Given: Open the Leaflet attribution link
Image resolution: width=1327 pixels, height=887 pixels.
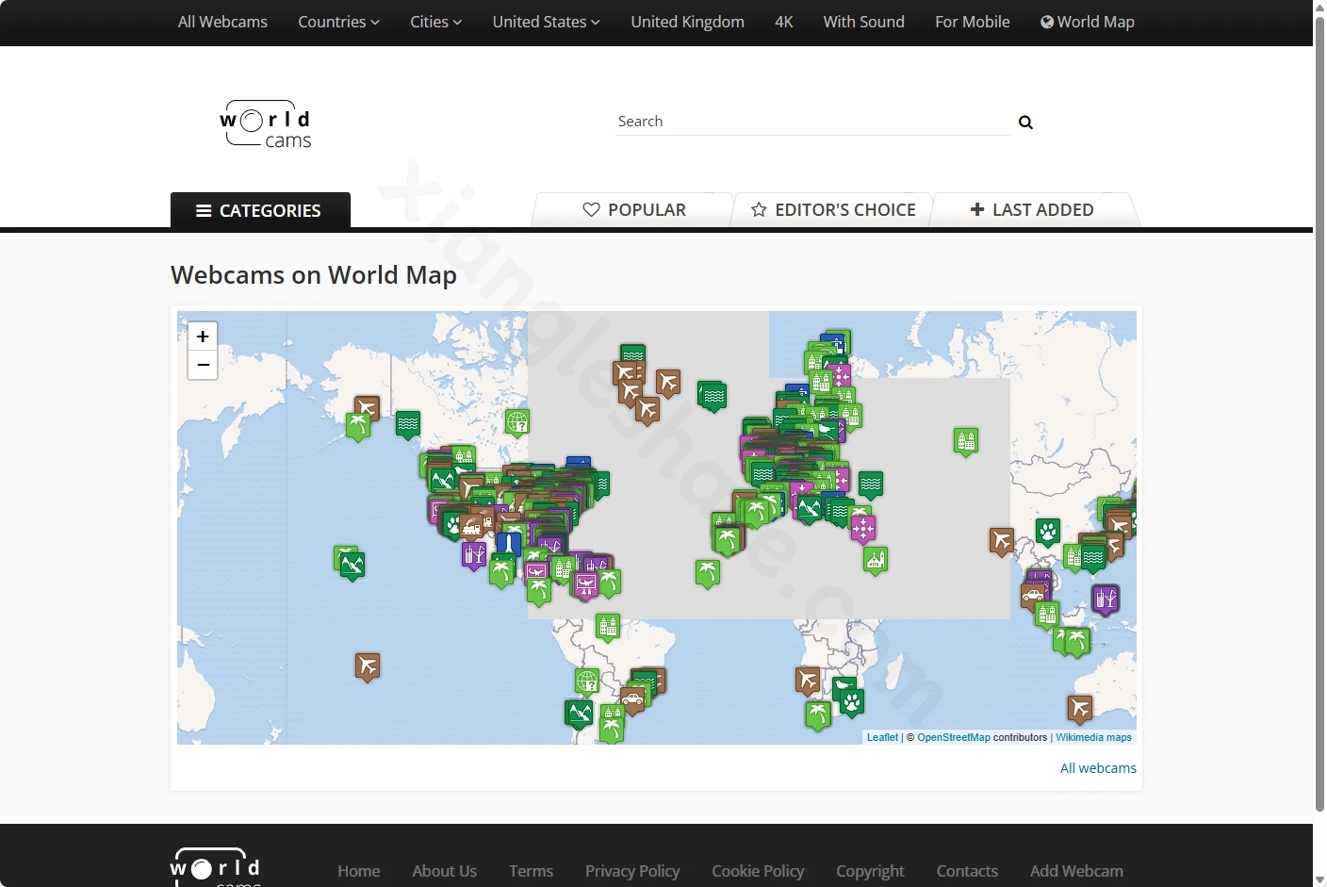Looking at the screenshot, I should pos(882,737).
